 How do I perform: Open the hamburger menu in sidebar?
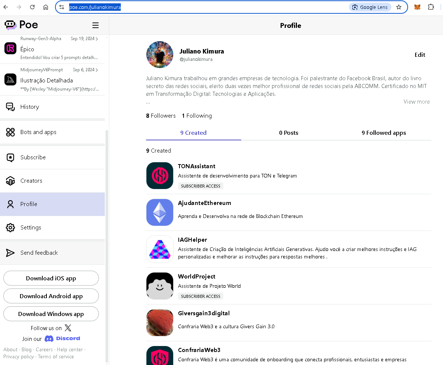(96, 25)
